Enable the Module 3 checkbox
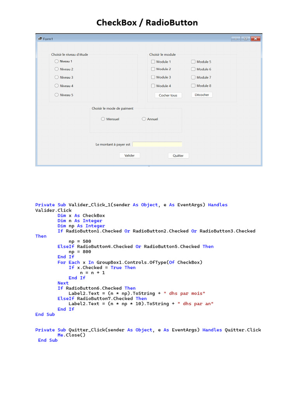Image resolution: width=298 pixels, height=397 pixels. (153, 77)
